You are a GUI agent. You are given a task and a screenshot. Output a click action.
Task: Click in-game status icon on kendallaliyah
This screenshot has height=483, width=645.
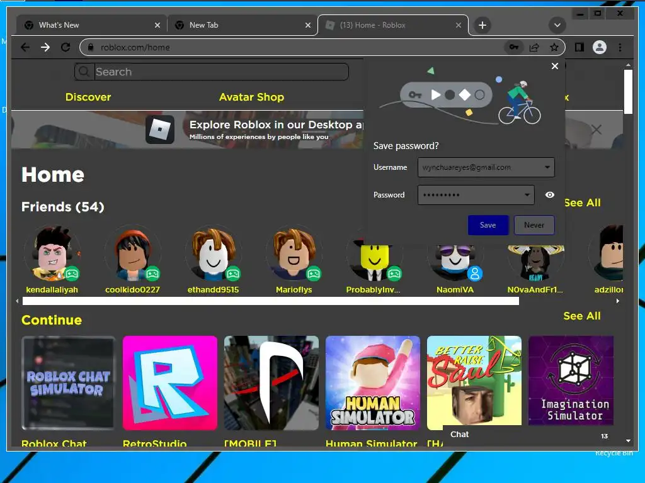[72, 274]
